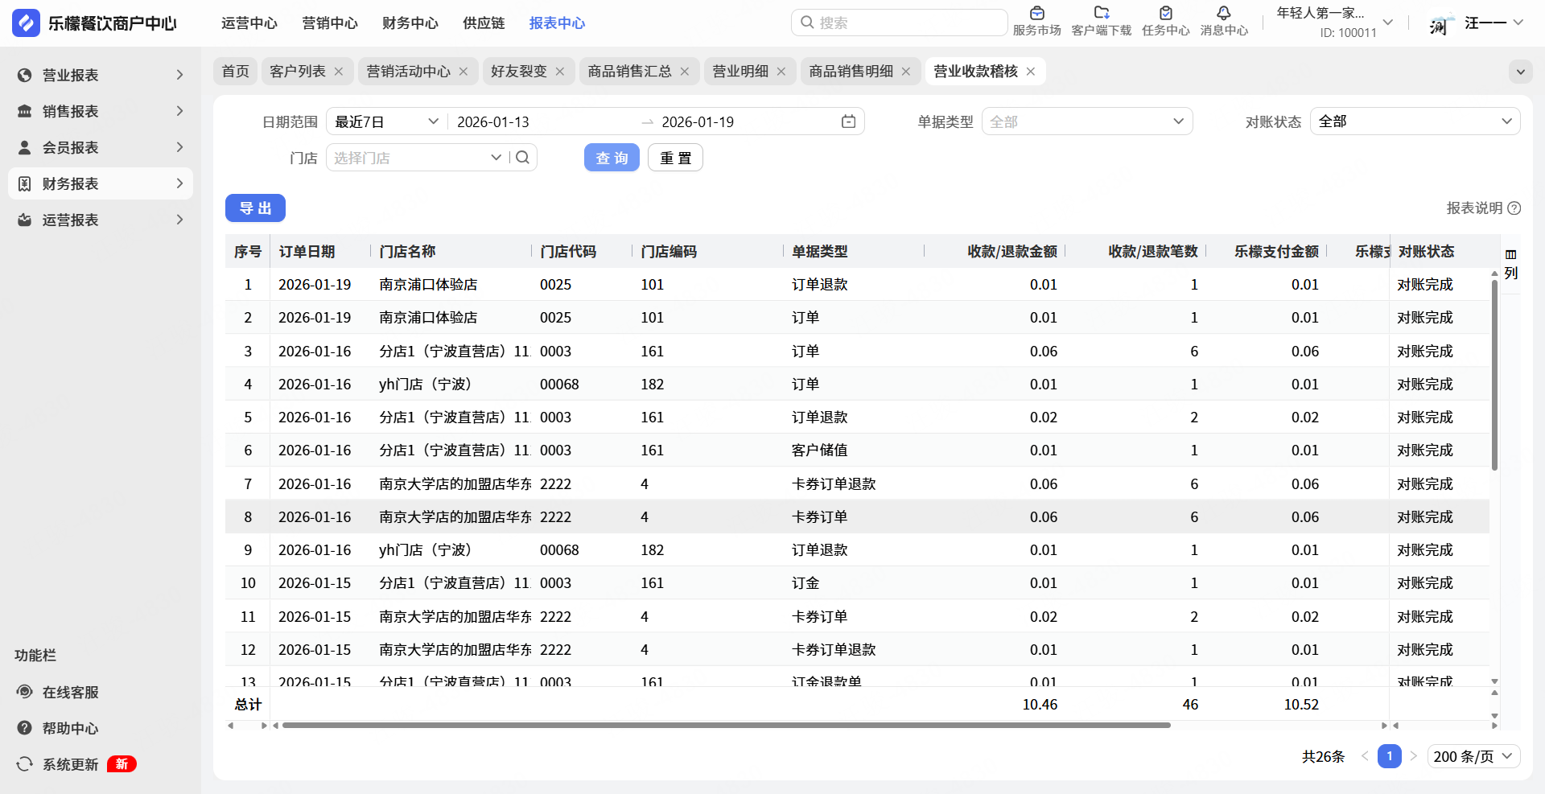Switch to the 营业明细 tab
The image size is (1545, 794).
740,72
